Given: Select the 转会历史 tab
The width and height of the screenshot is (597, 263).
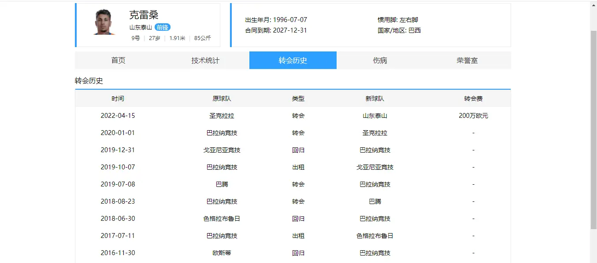Looking at the screenshot, I should click(x=293, y=60).
